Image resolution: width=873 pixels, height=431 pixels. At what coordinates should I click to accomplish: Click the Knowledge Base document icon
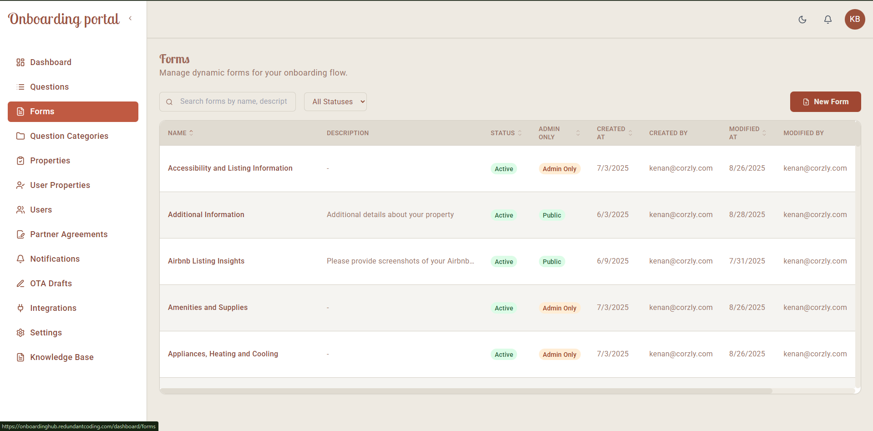tap(20, 357)
